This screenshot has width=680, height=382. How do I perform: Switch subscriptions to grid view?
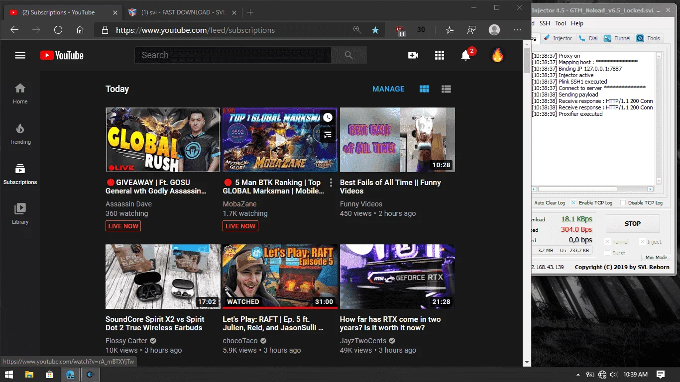(x=424, y=89)
